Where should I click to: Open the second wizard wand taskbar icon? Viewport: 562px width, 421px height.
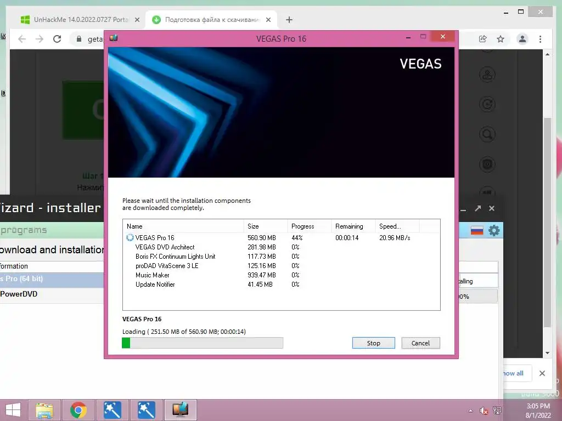(x=146, y=410)
